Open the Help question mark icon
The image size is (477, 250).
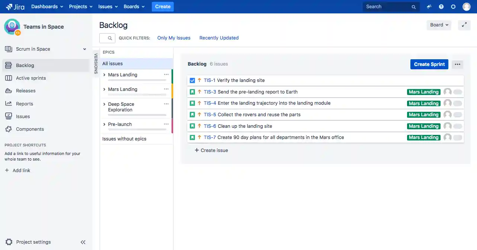[441, 6]
